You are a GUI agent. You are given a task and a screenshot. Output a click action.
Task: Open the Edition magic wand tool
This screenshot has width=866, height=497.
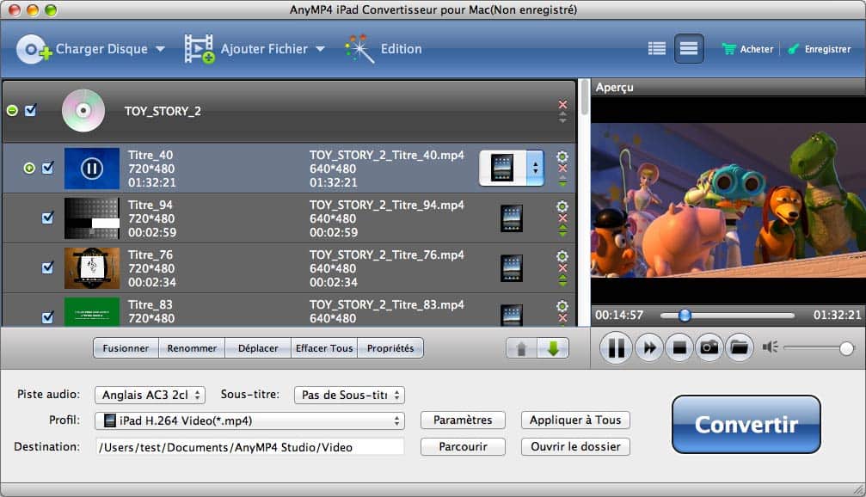[x=359, y=49]
